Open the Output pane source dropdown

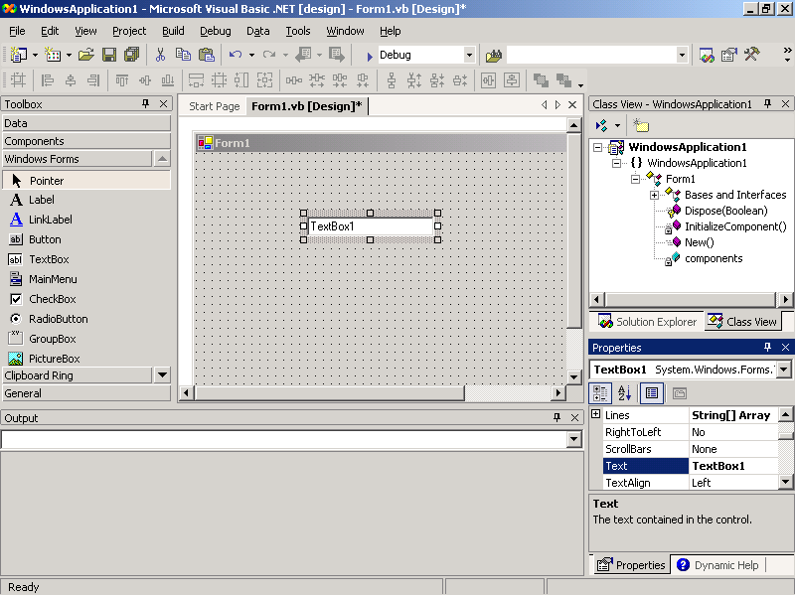[x=574, y=439]
